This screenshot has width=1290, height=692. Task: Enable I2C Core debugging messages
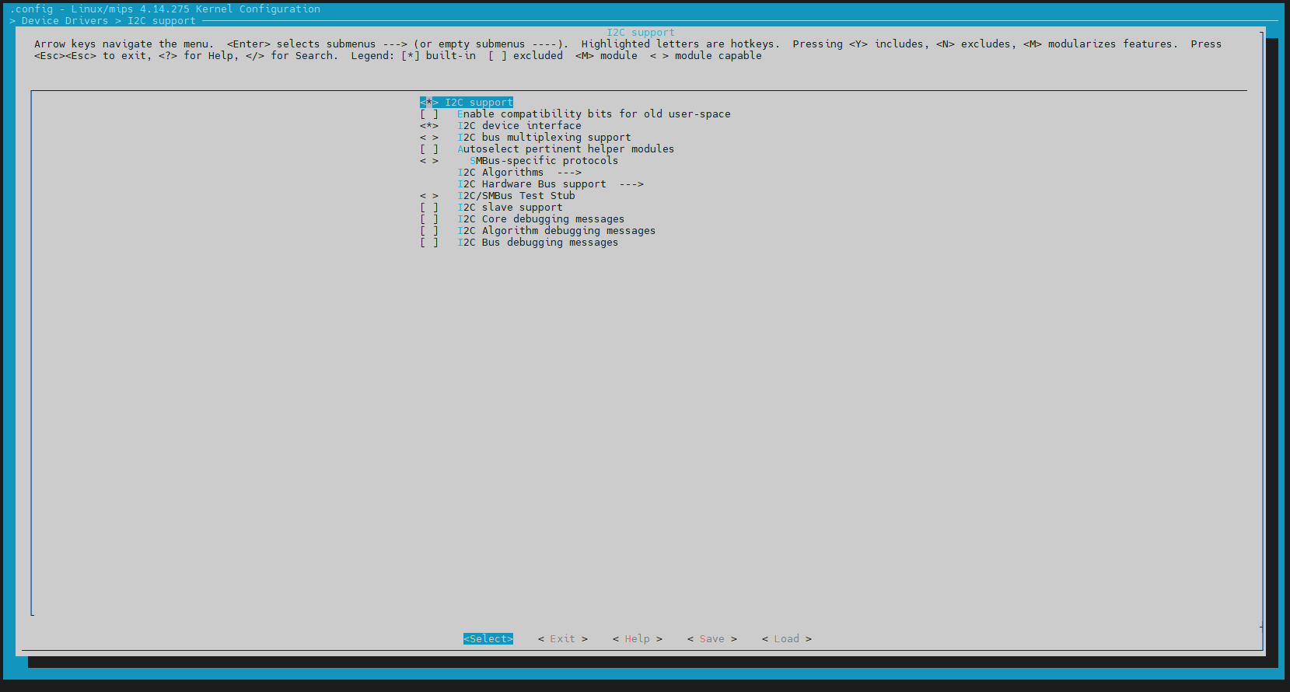click(540, 219)
